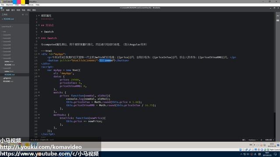Collapse the Lesson08 folder
The width and height of the screenshot is (280, 157).
pyautogui.click(x=7, y=58)
